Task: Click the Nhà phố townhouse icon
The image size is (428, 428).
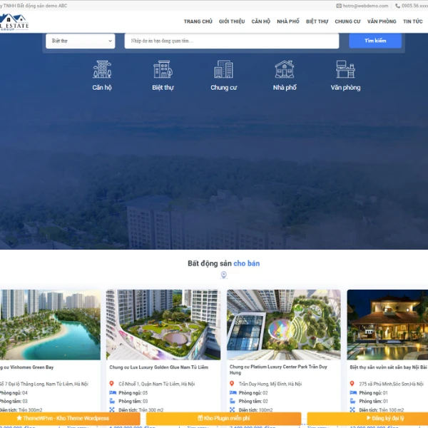Action: click(285, 69)
